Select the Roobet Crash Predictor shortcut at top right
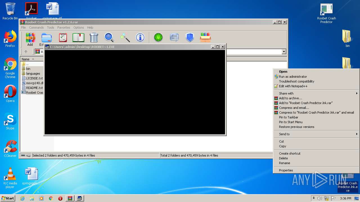Viewport: 360px width, 202px height. [x=327, y=13]
